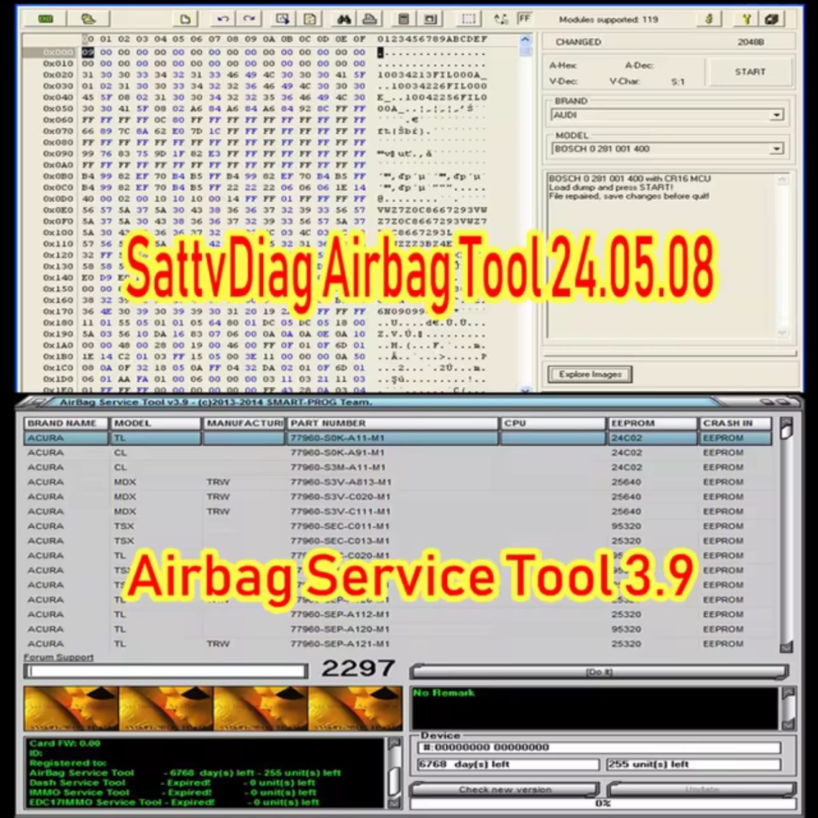Open the MODEL dropdown for BOSCH 0 281 001 400
The width and height of the screenshot is (818, 818).
pyautogui.click(x=777, y=148)
